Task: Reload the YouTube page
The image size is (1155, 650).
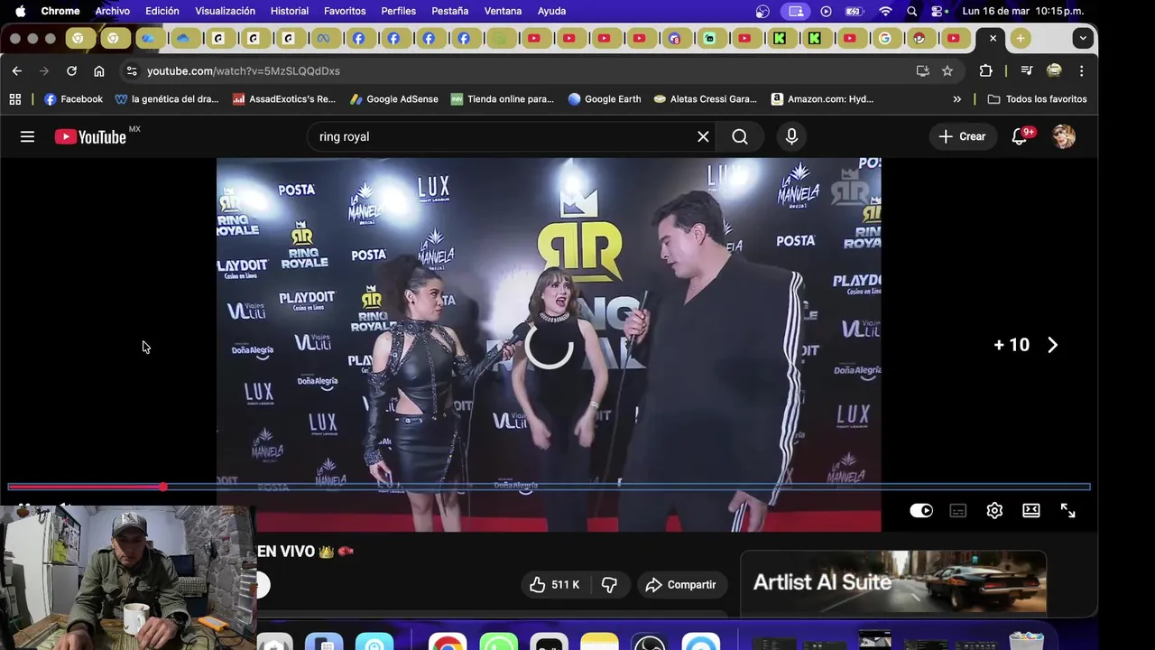Action: click(71, 70)
